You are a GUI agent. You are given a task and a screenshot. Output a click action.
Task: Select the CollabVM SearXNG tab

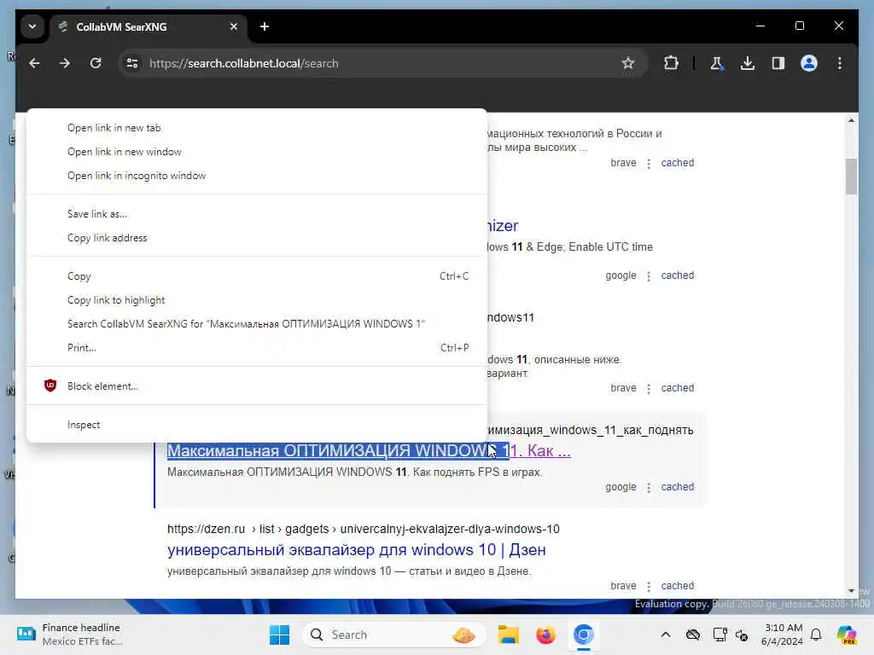click(x=149, y=26)
